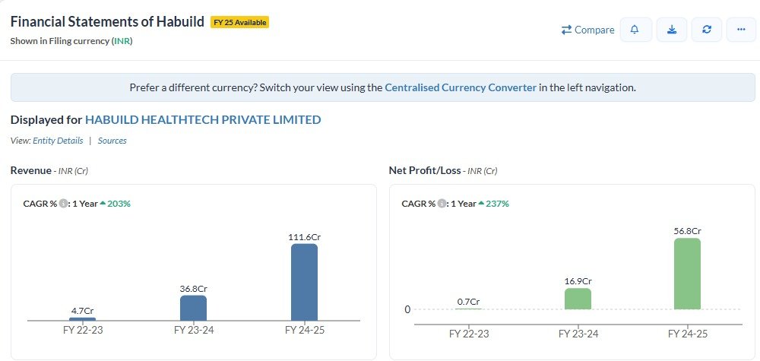The width and height of the screenshot is (760, 361).
Task: Click the Compare arrows icon
Action: point(567,30)
